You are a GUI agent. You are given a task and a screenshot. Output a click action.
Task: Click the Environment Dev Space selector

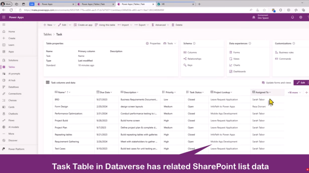click(x=260, y=17)
